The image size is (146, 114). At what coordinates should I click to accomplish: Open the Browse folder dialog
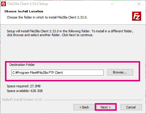pos(120,72)
